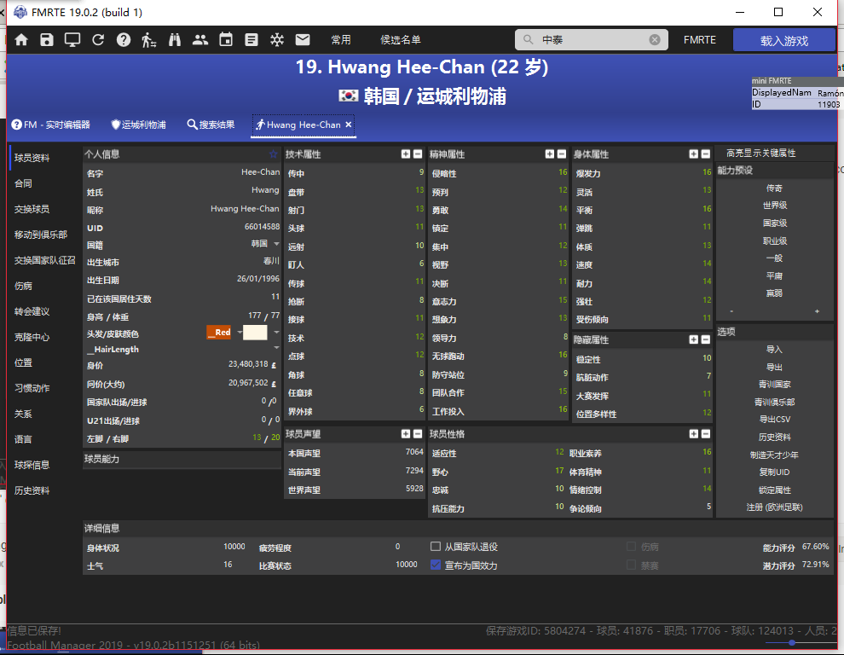This screenshot has width=844, height=655.
Task: Edit the 出生日期 value
Action: click(257, 279)
